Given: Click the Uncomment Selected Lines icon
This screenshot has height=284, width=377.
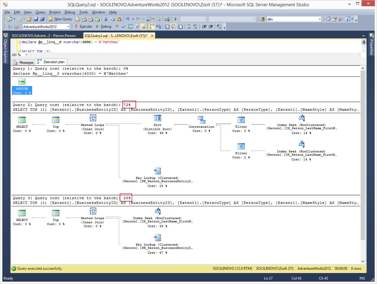Looking at the screenshot, I should (195, 26).
